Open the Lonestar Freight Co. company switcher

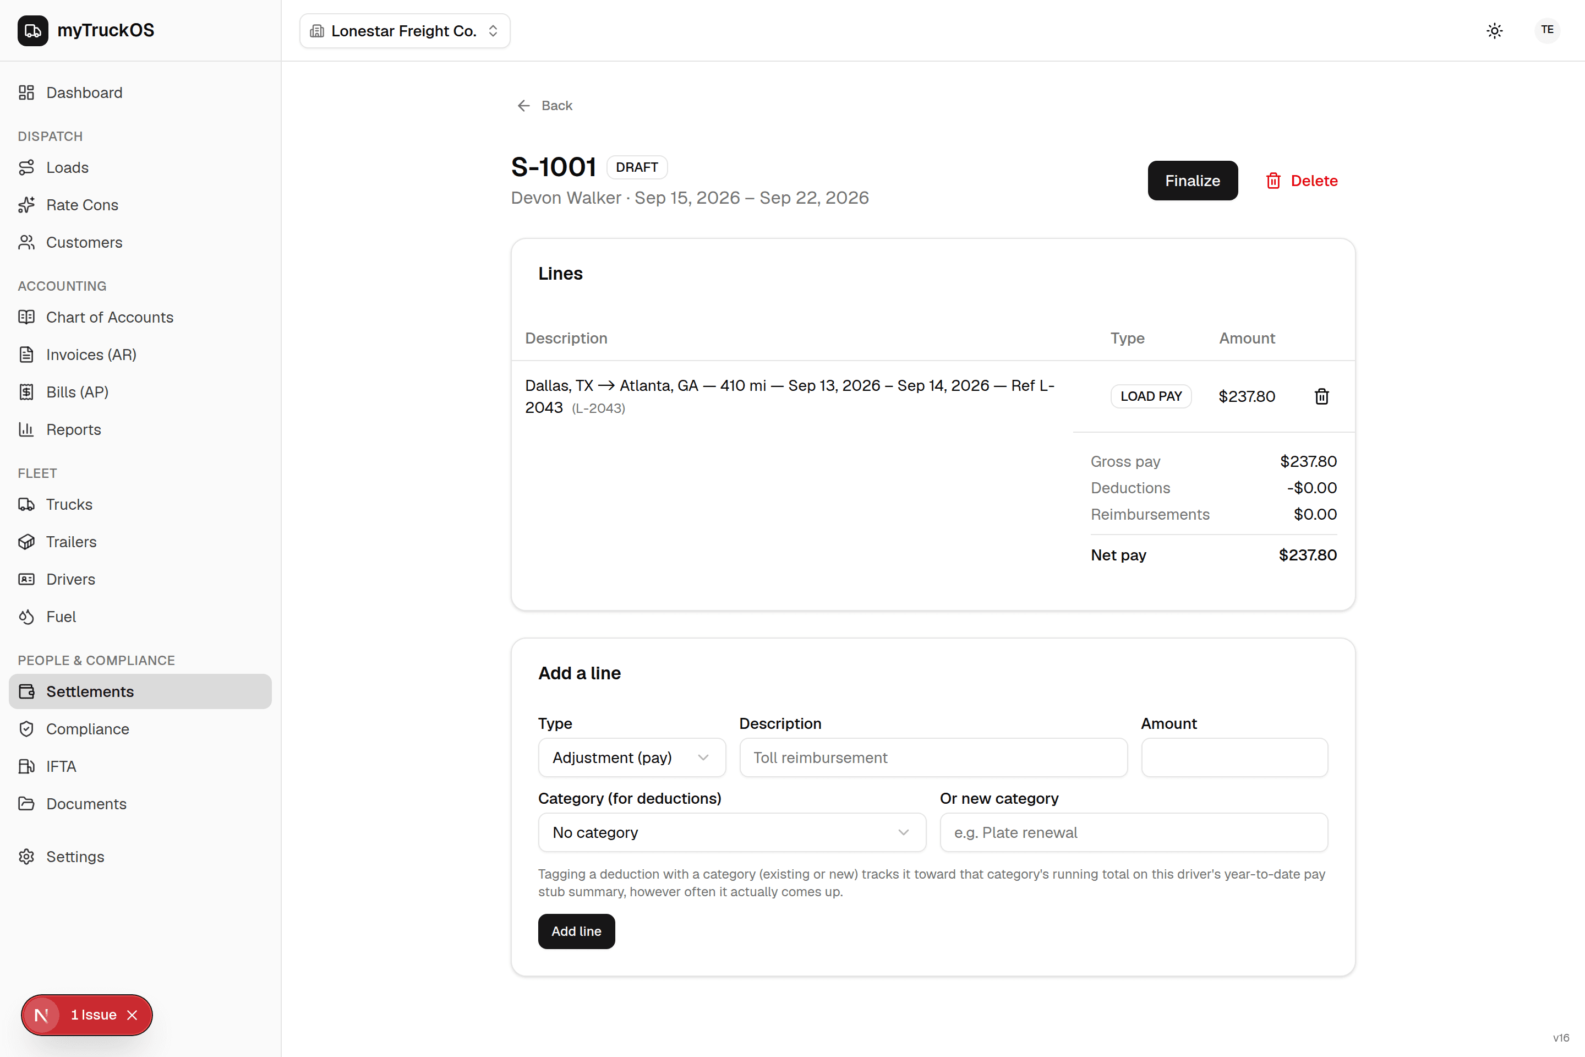pyautogui.click(x=405, y=31)
